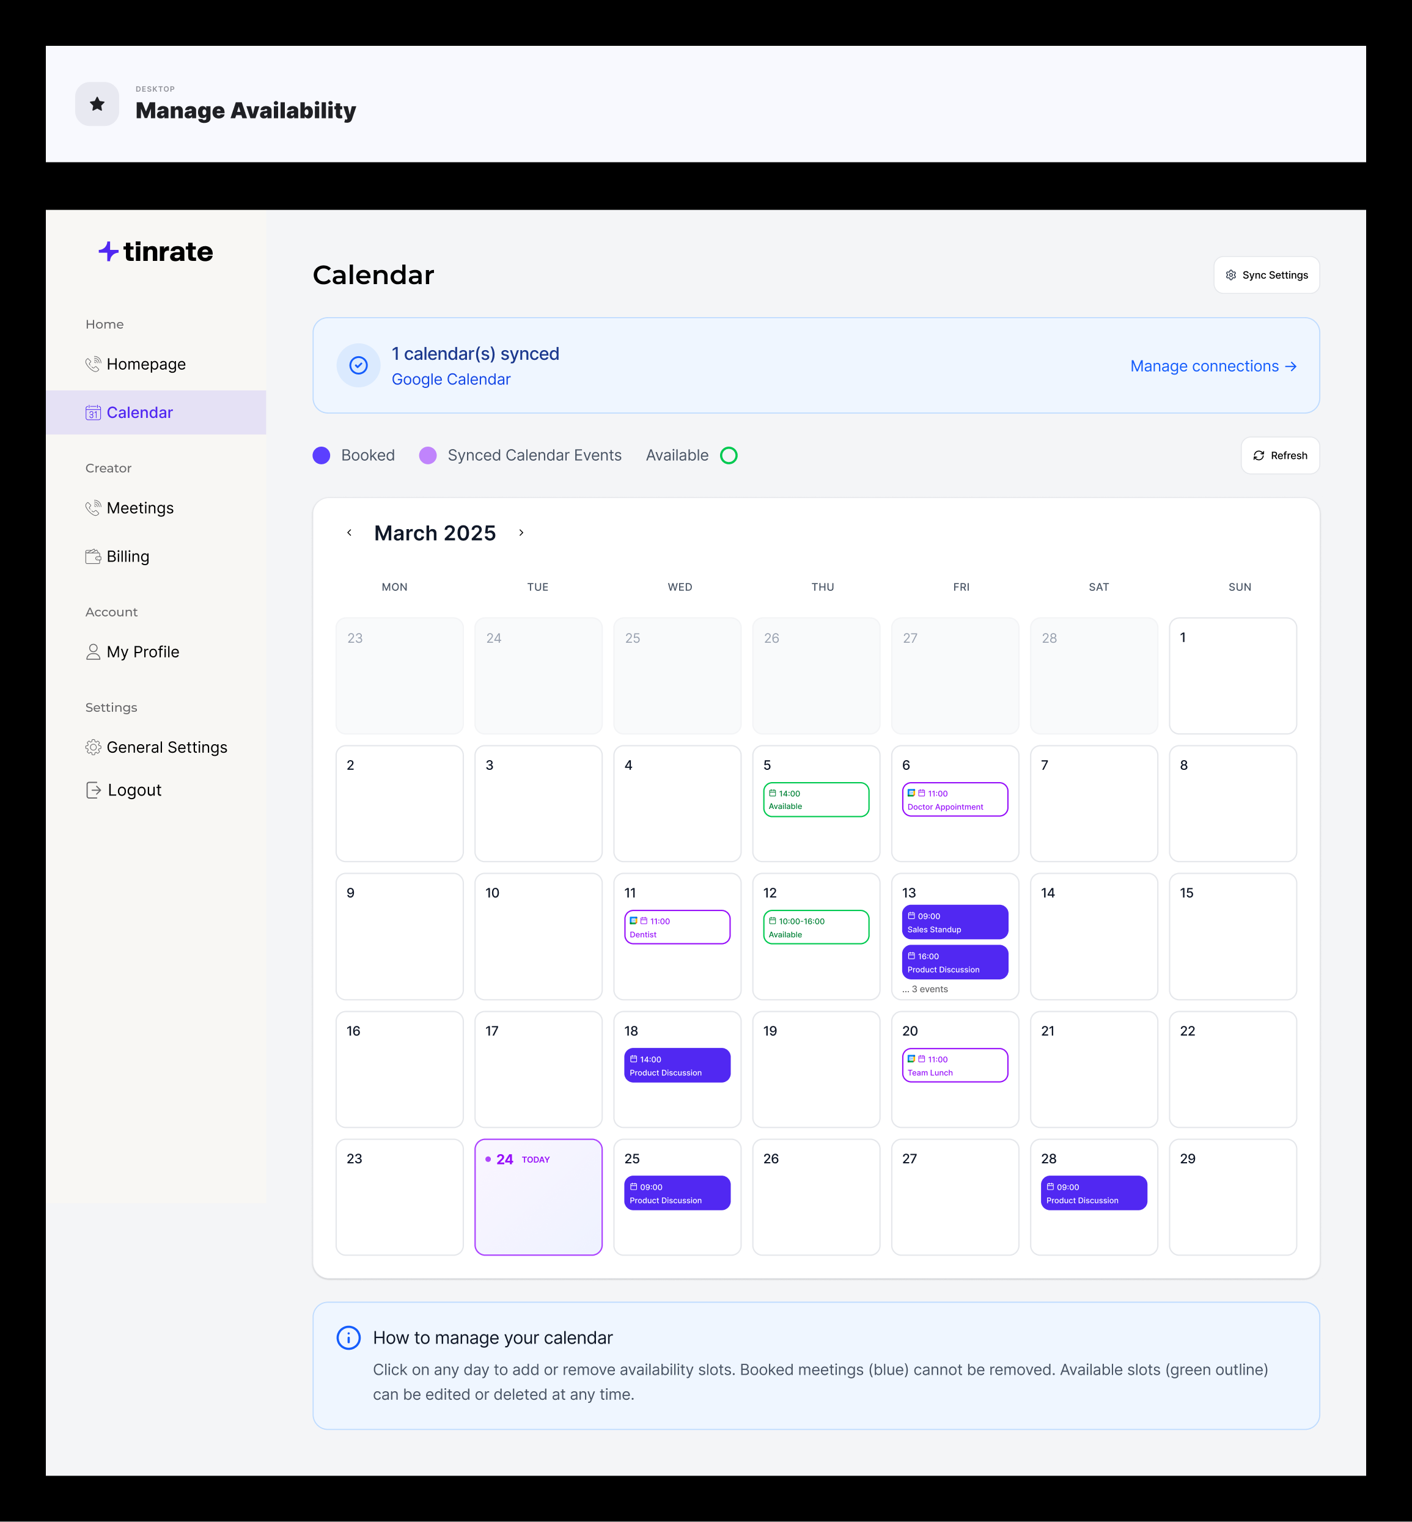Viewport: 1412px width, 1522px height.
Task: Click the My Profile person icon
Action: 93,652
